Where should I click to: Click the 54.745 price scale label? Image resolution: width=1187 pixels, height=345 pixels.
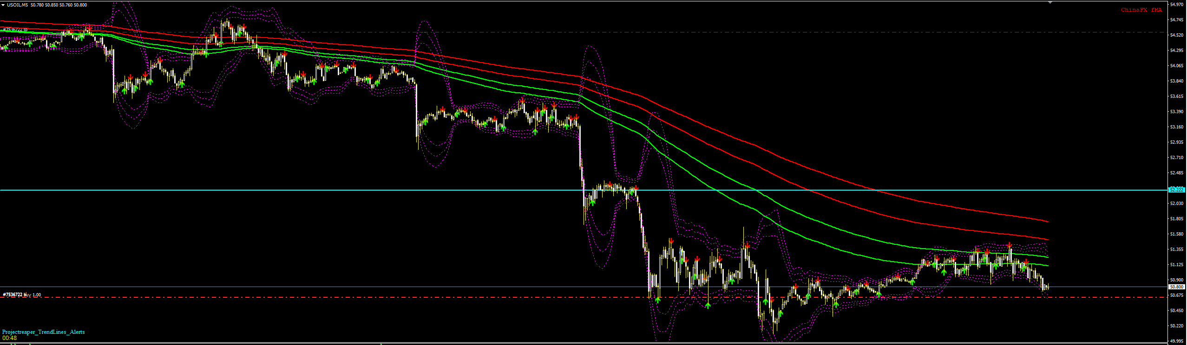(x=1177, y=20)
